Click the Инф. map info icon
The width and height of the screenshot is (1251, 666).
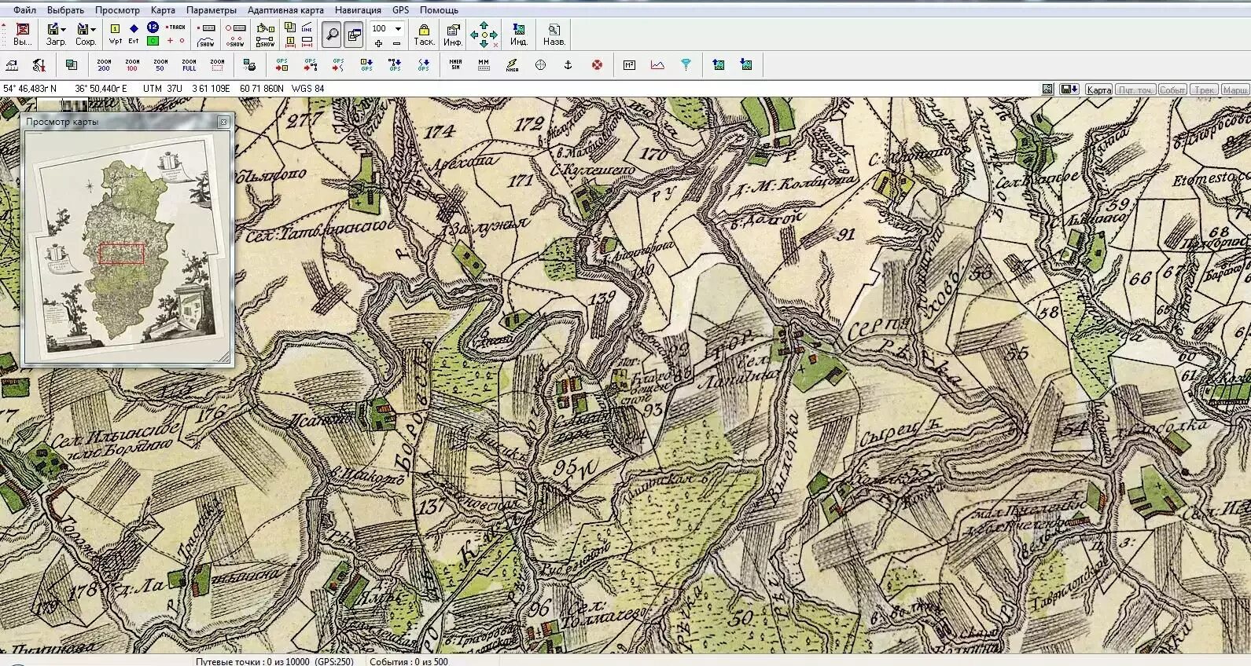point(452,35)
